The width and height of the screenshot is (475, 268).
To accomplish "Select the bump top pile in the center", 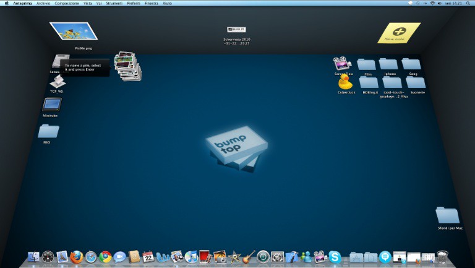I will click(x=237, y=149).
